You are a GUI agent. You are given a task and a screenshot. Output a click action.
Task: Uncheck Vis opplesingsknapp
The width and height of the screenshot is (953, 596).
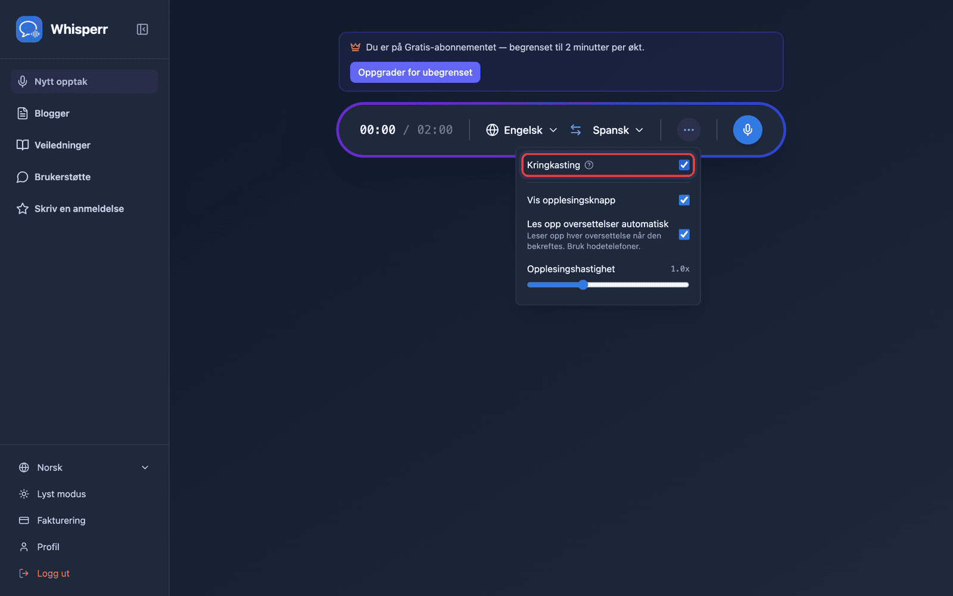pos(684,200)
